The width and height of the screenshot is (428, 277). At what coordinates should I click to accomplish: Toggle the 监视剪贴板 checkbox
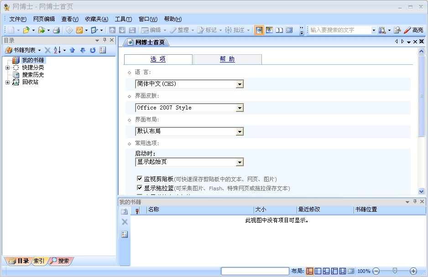point(140,179)
